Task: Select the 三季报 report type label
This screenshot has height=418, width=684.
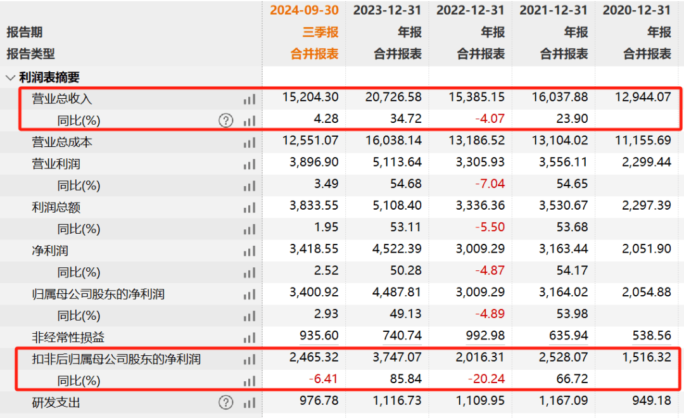Action: coord(320,32)
